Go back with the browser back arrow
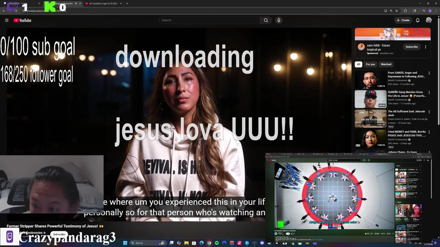Viewport: 440px width, 247px height. (x=4, y=11)
